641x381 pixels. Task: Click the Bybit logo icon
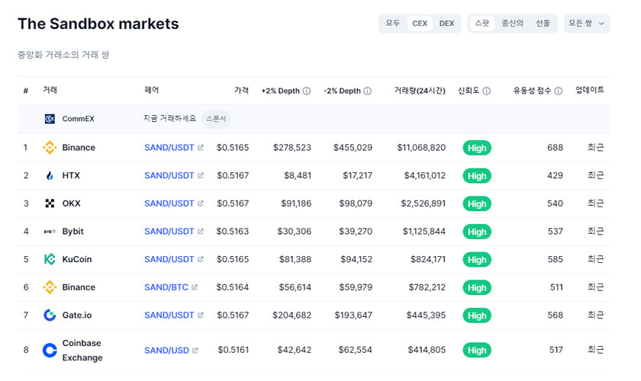tap(50, 232)
